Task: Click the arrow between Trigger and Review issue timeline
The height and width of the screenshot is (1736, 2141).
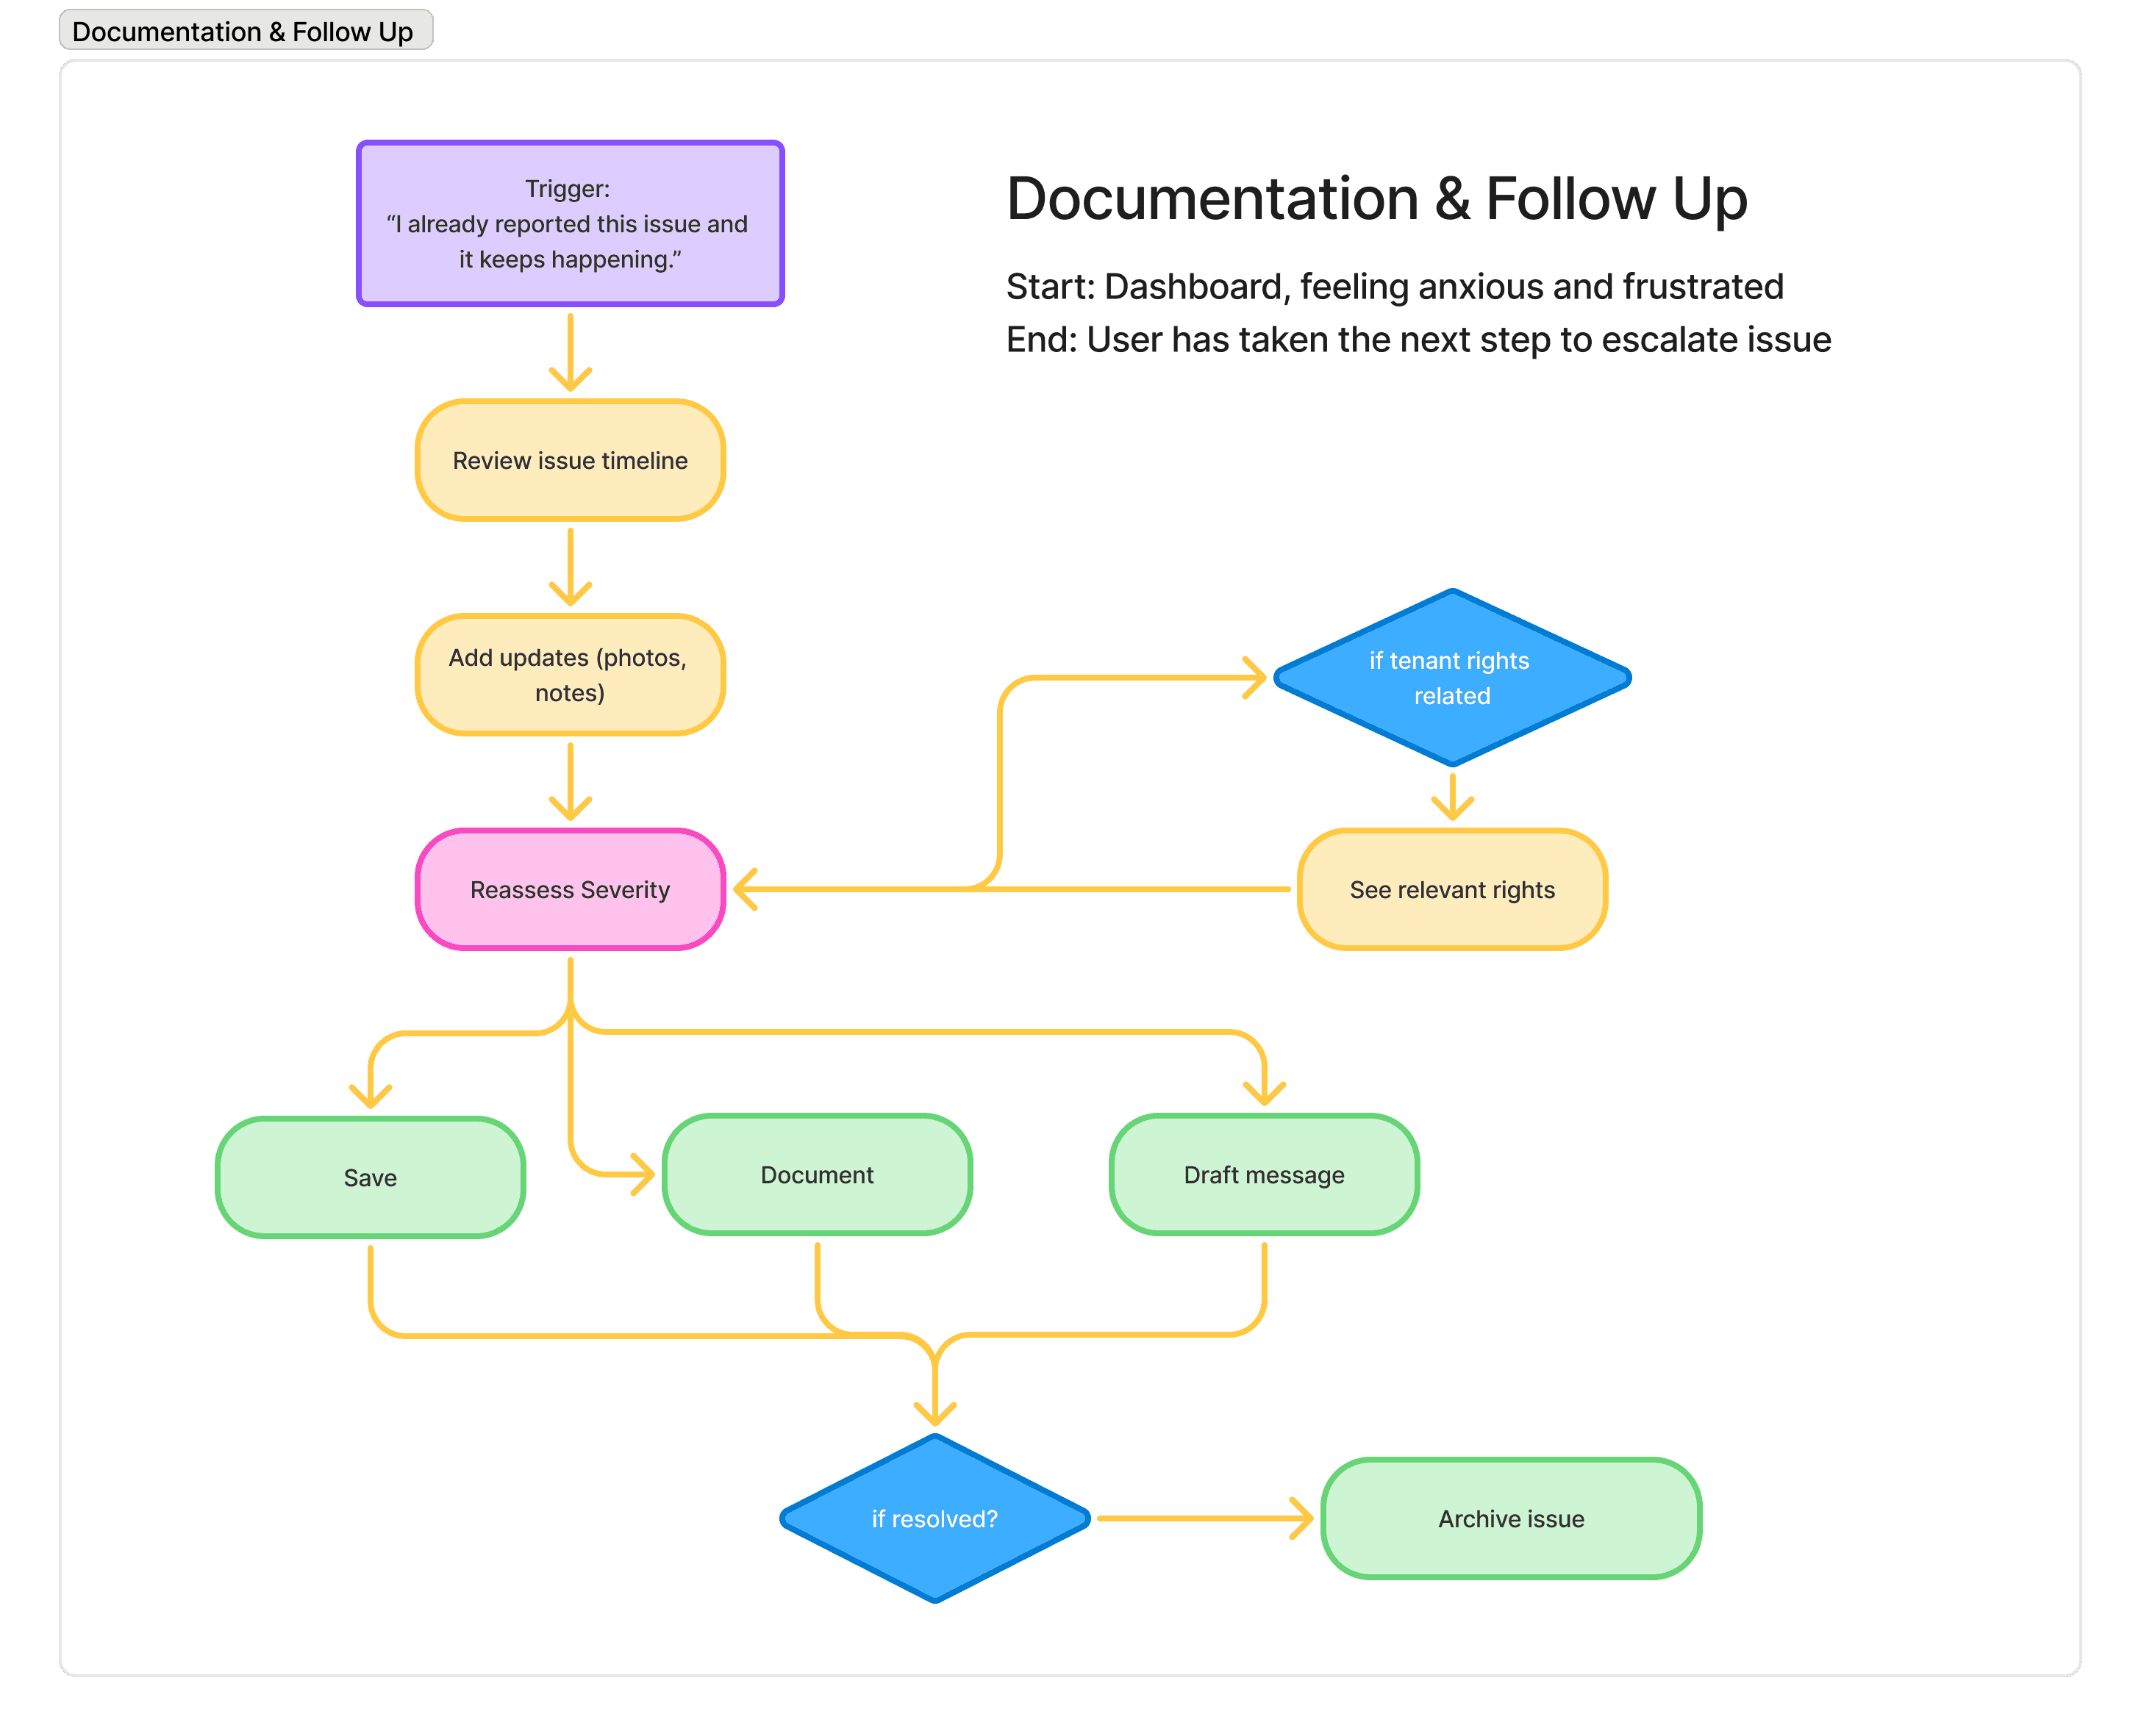Action: pos(571,352)
